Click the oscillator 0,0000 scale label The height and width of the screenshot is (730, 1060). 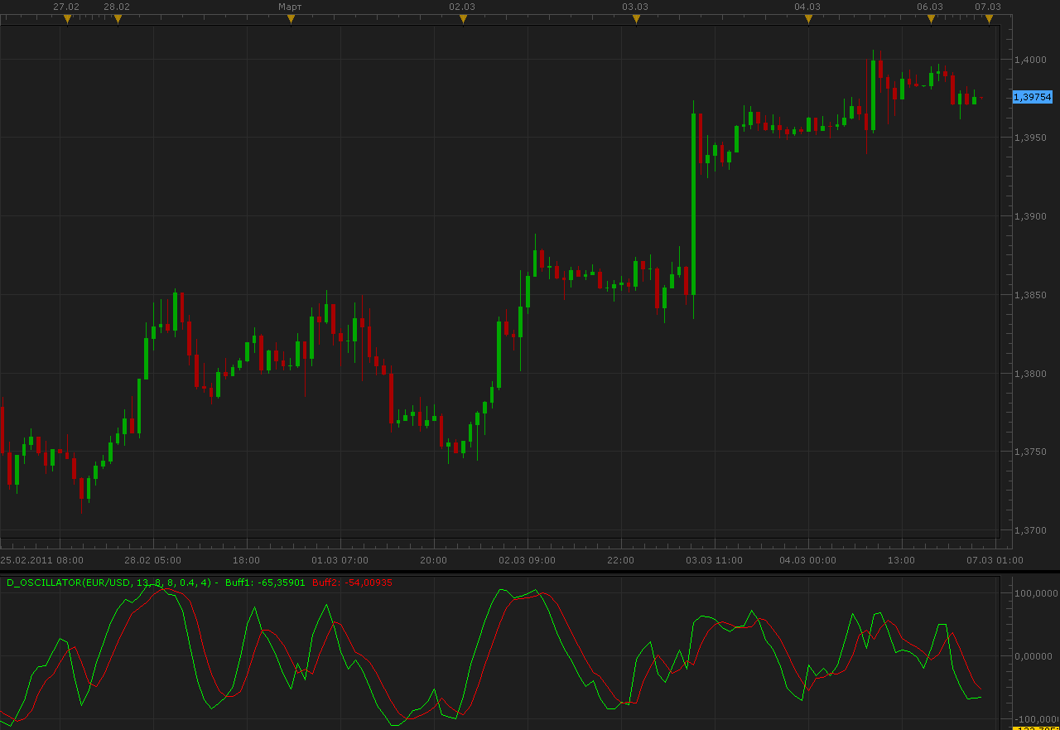click(x=1035, y=656)
